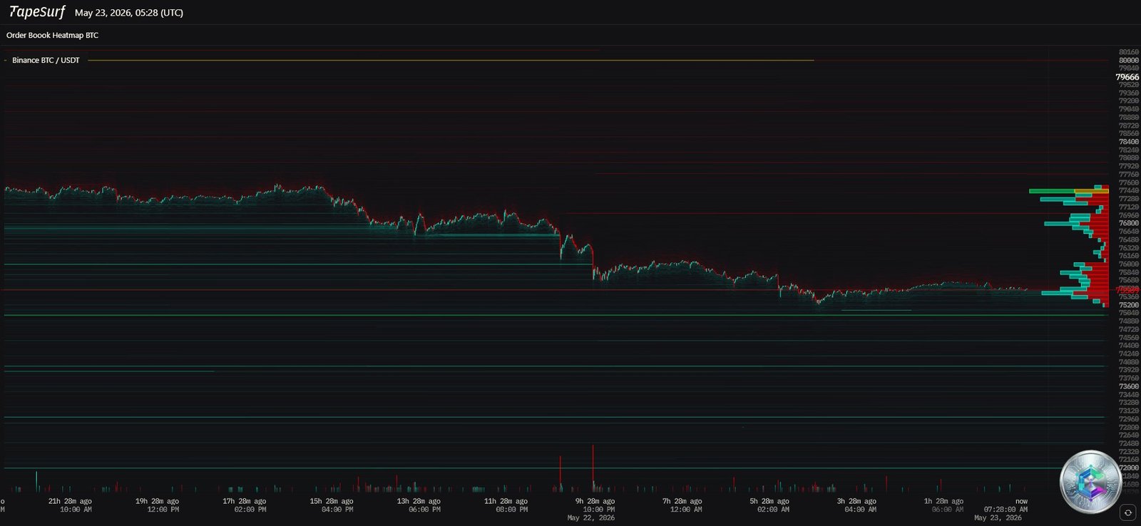Select the Order Boook Heatmap BTC title

click(x=52, y=35)
